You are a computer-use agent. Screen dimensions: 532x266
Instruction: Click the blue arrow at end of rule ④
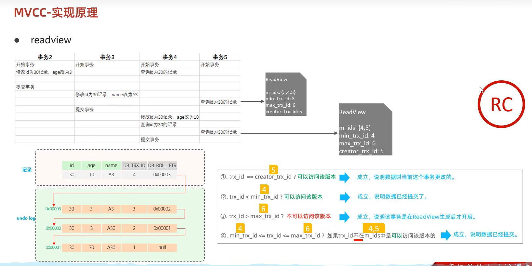point(446,235)
